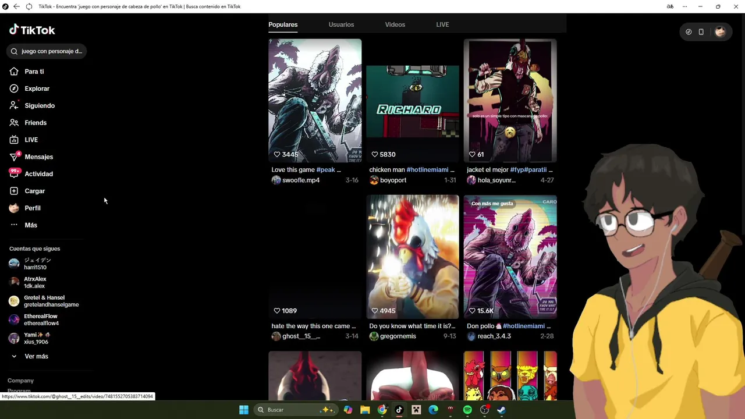Open colorful animal masks video thumbnail

pyautogui.click(x=510, y=375)
